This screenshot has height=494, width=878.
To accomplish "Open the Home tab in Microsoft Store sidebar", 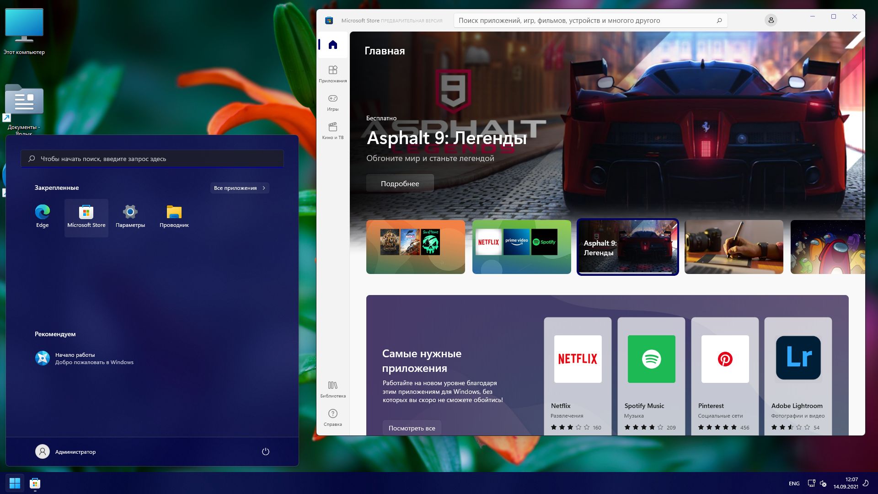I will [332, 45].
